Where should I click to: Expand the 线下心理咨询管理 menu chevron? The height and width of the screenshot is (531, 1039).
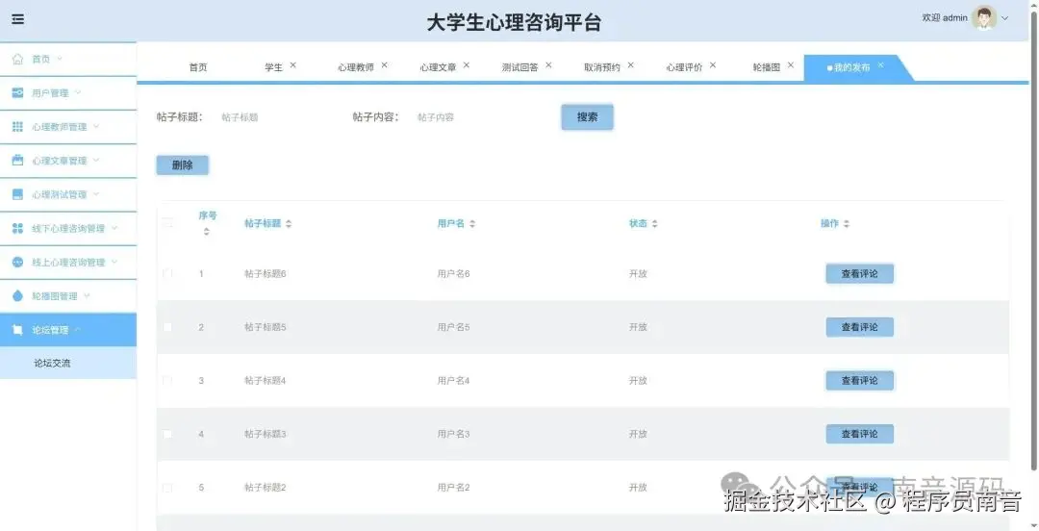(114, 228)
